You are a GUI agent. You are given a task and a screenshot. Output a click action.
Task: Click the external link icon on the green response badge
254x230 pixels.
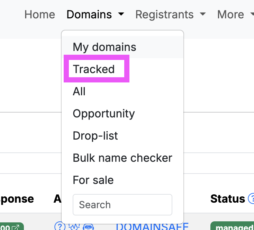[x=16, y=228]
